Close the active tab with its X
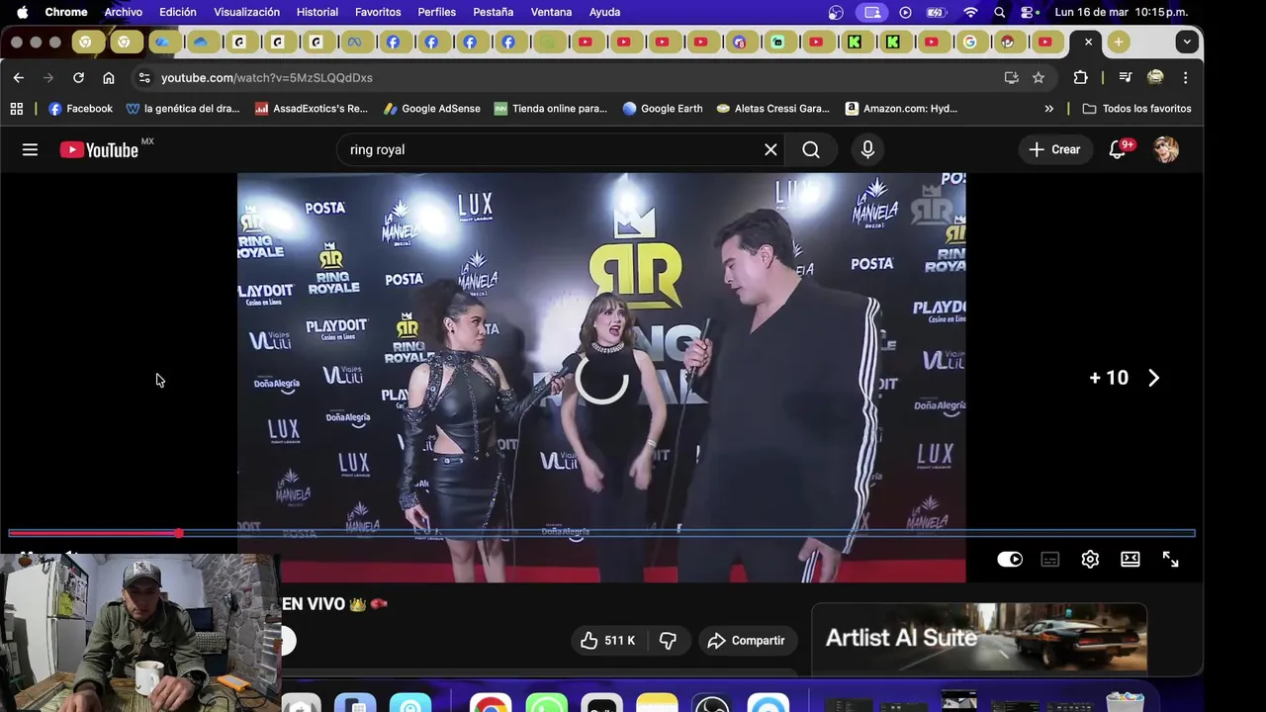The height and width of the screenshot is (712, 1266). 1088,42
